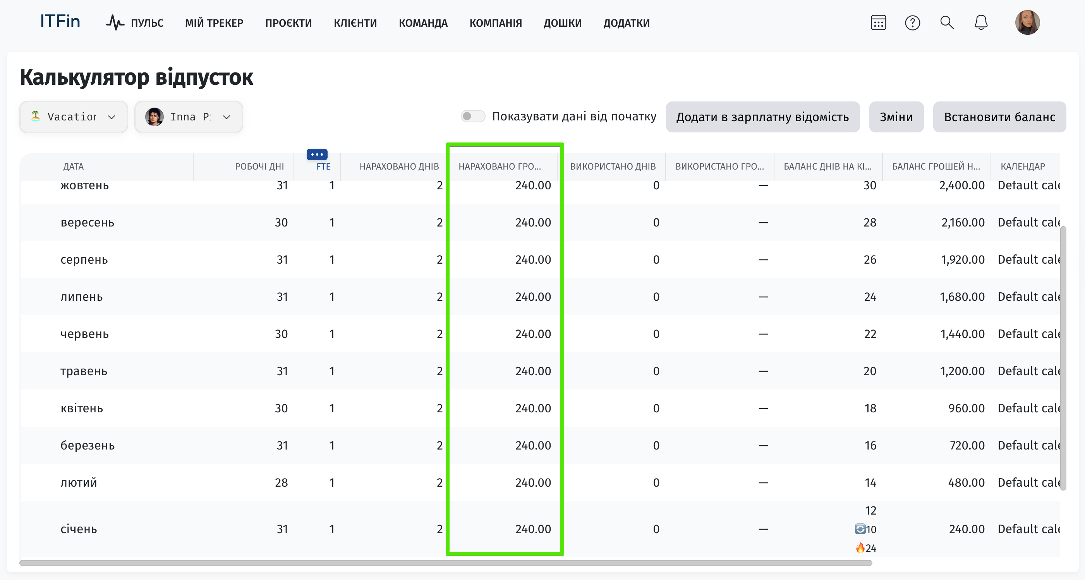Open the КОМАНДА menu
Image resolution: width=1085 pixels, height=580 pixels.
click(x=423, y=23)
